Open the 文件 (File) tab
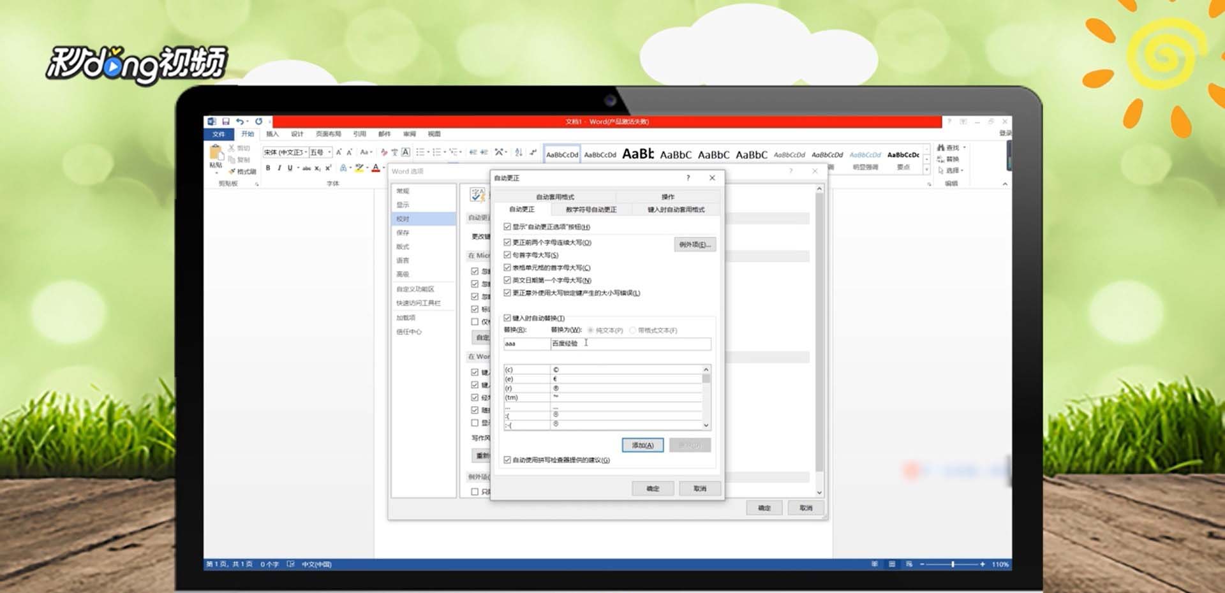1225x593 pixels. click(x=219, y=134)
